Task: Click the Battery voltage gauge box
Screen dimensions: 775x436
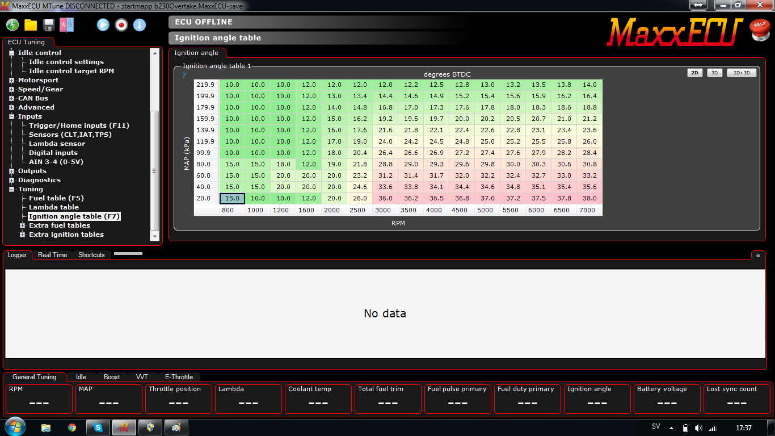Action: click(667, 399)
